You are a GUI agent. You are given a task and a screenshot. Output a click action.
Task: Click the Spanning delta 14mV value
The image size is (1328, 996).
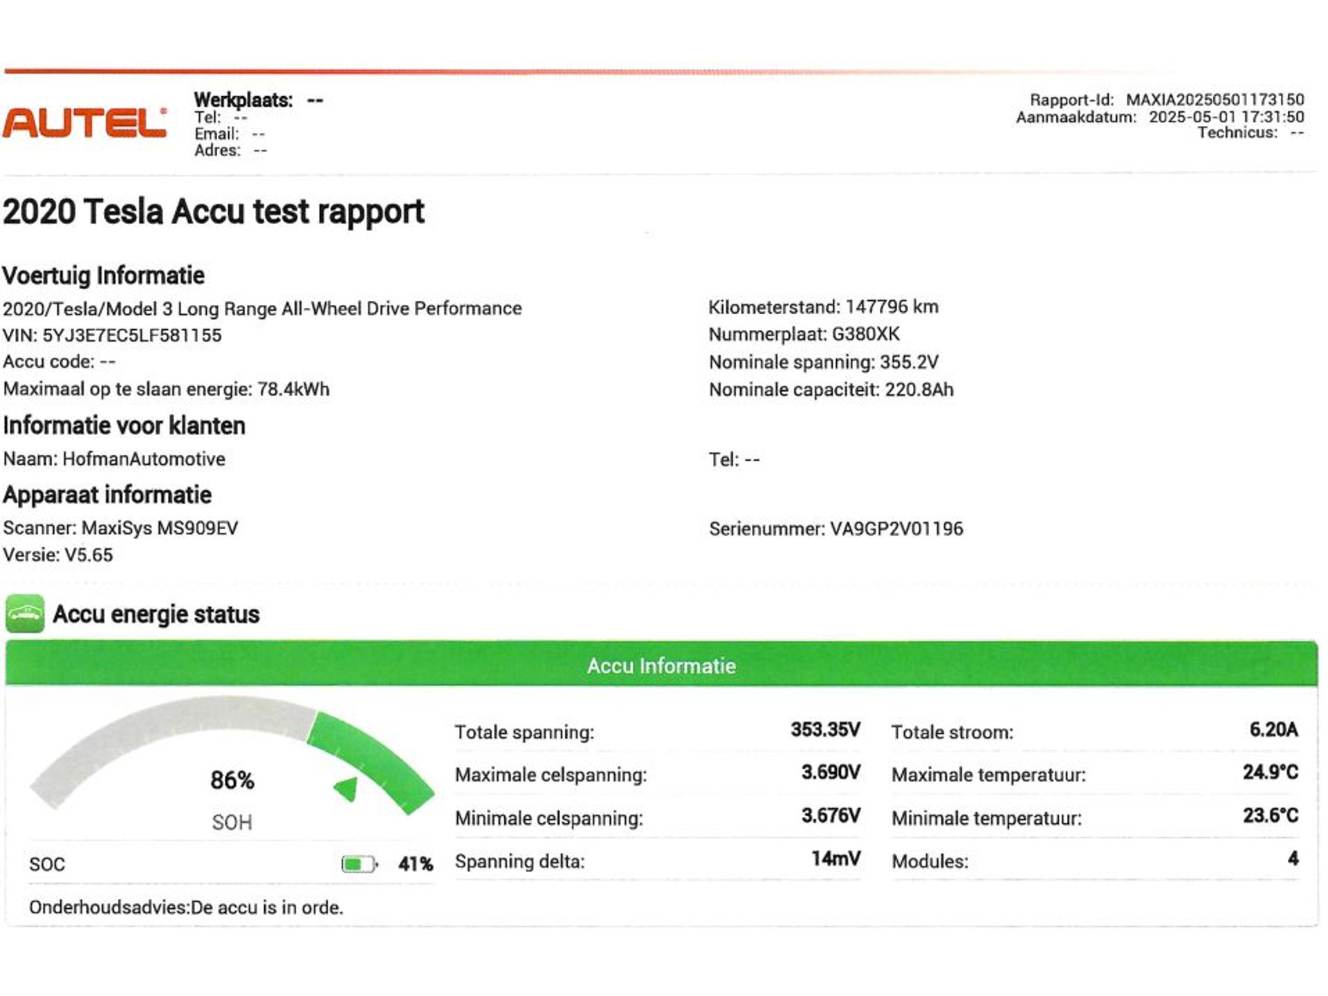(x=836, y=859)
